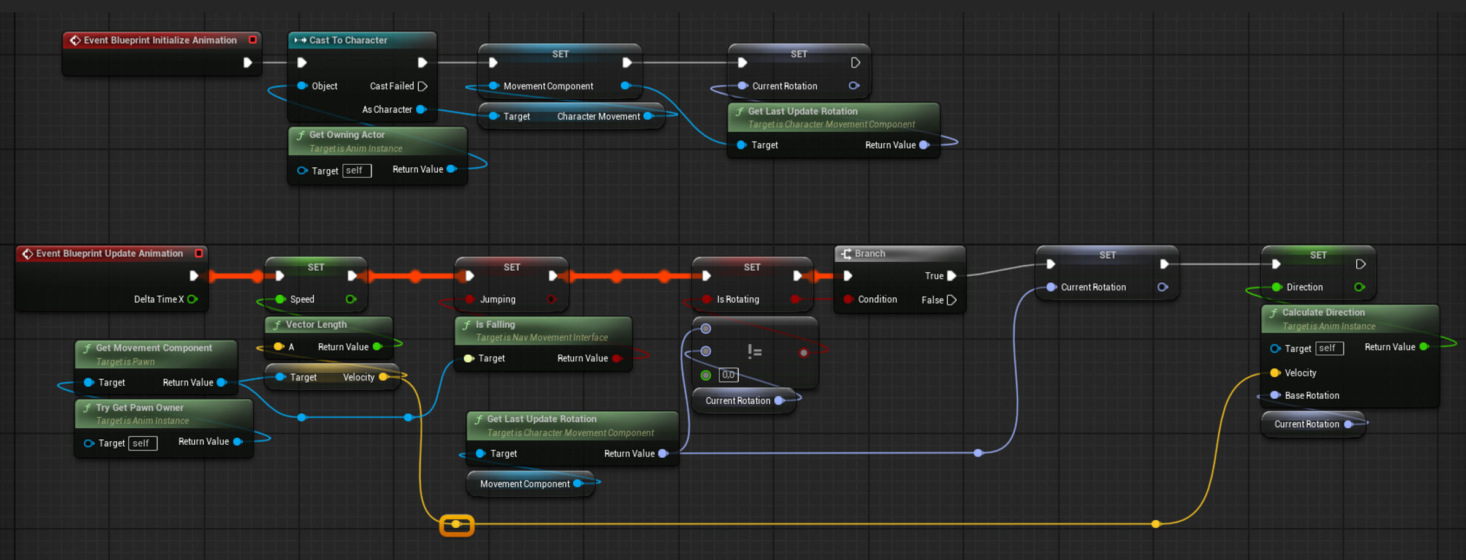Click exec input pin of SET Direction node

click(1276, 264)
